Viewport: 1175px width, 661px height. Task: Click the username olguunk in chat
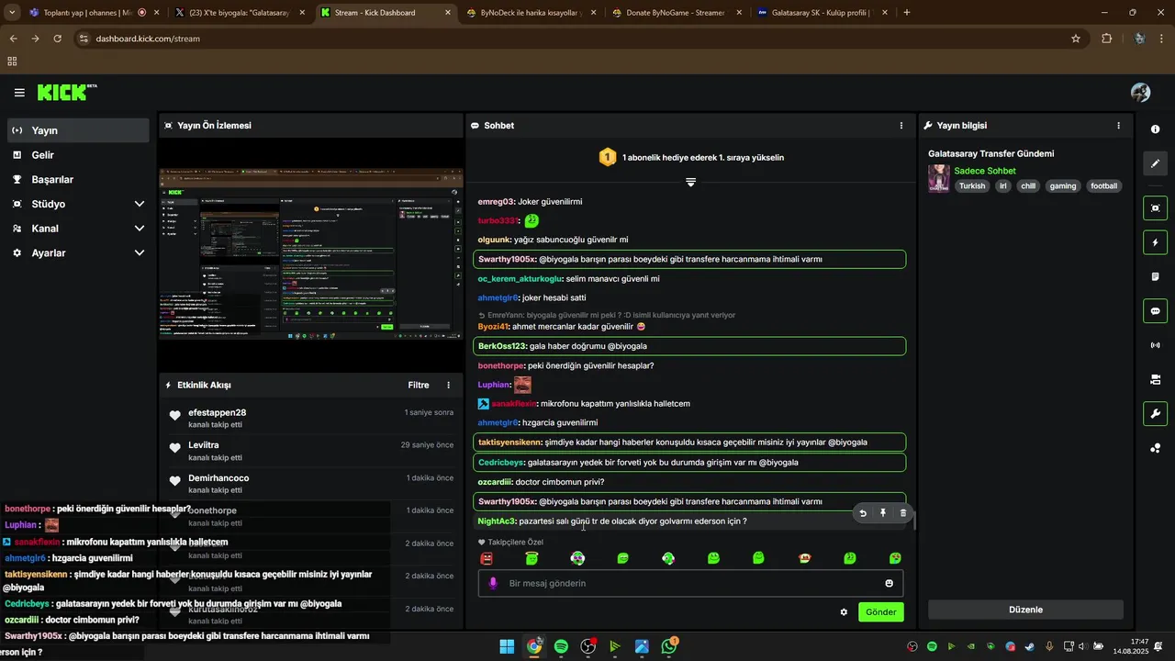pyautogui.click(x=495, y=240)
